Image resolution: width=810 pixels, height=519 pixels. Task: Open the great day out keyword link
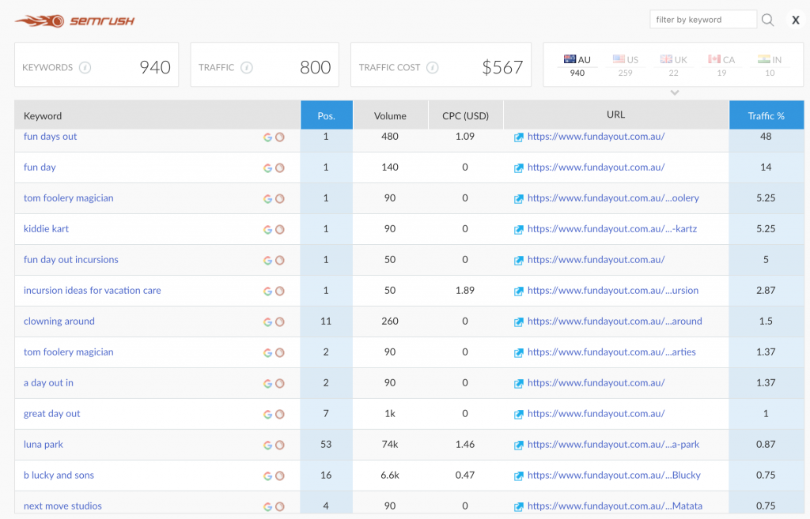pyautogui.click(x=51, y=414)
